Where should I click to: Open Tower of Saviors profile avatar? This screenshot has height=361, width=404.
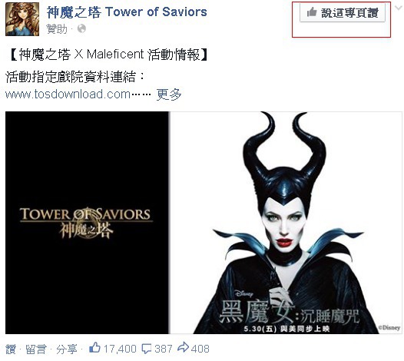click(22, 19)
